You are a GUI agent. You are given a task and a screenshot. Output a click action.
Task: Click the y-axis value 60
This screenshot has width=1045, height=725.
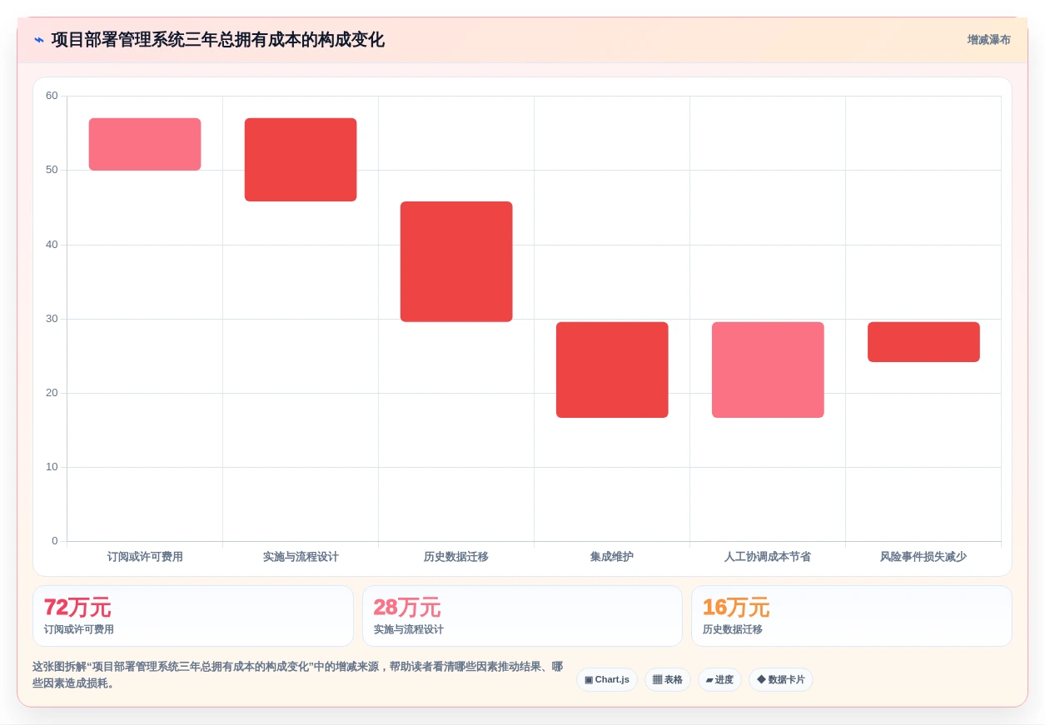(52, 96)
